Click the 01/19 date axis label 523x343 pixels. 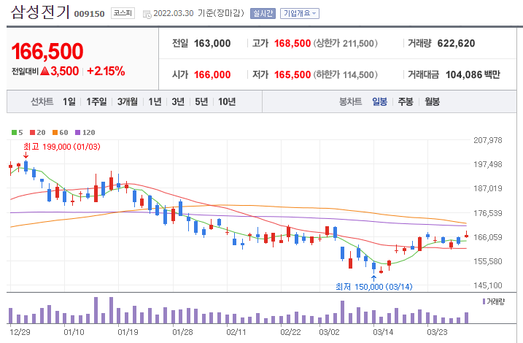[x=128, y=332]
